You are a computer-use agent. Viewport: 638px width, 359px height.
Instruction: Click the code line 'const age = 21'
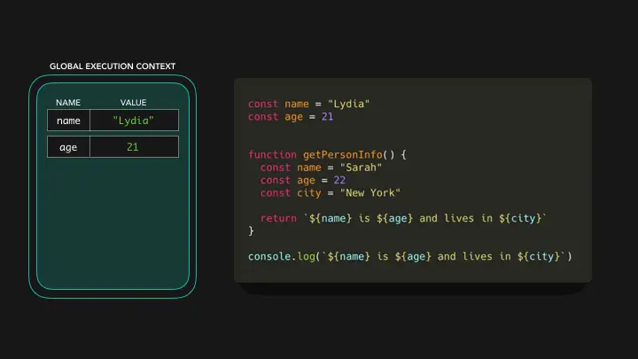coord(291,117)
